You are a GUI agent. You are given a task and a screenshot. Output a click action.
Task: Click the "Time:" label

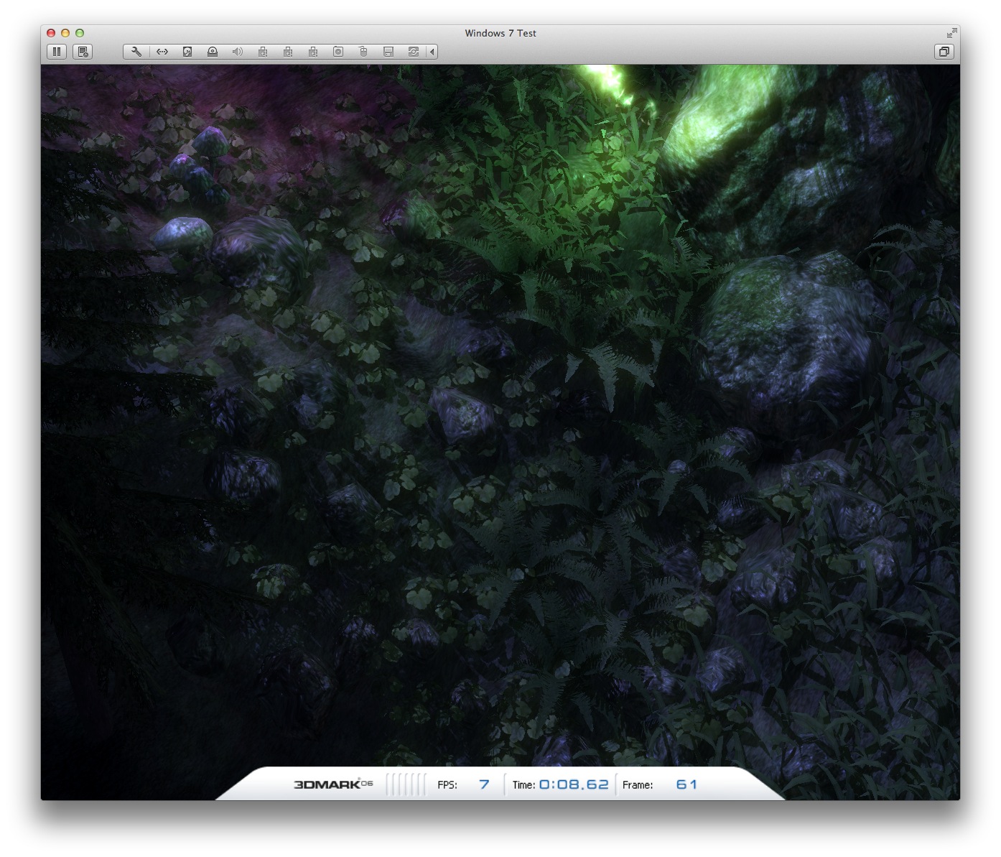click(x=523, y=784)
